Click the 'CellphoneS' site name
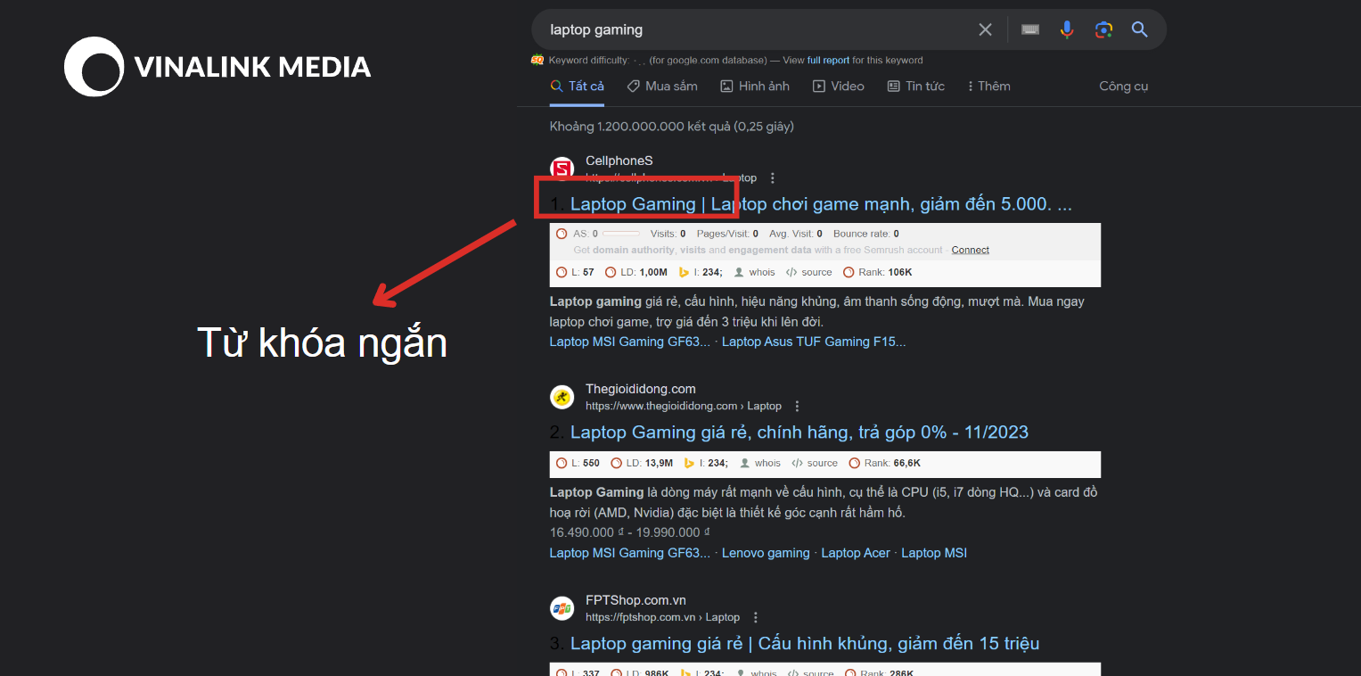The height and width of the screenshot is (676, 1361). pyautogui.click(x=619, y=161)
